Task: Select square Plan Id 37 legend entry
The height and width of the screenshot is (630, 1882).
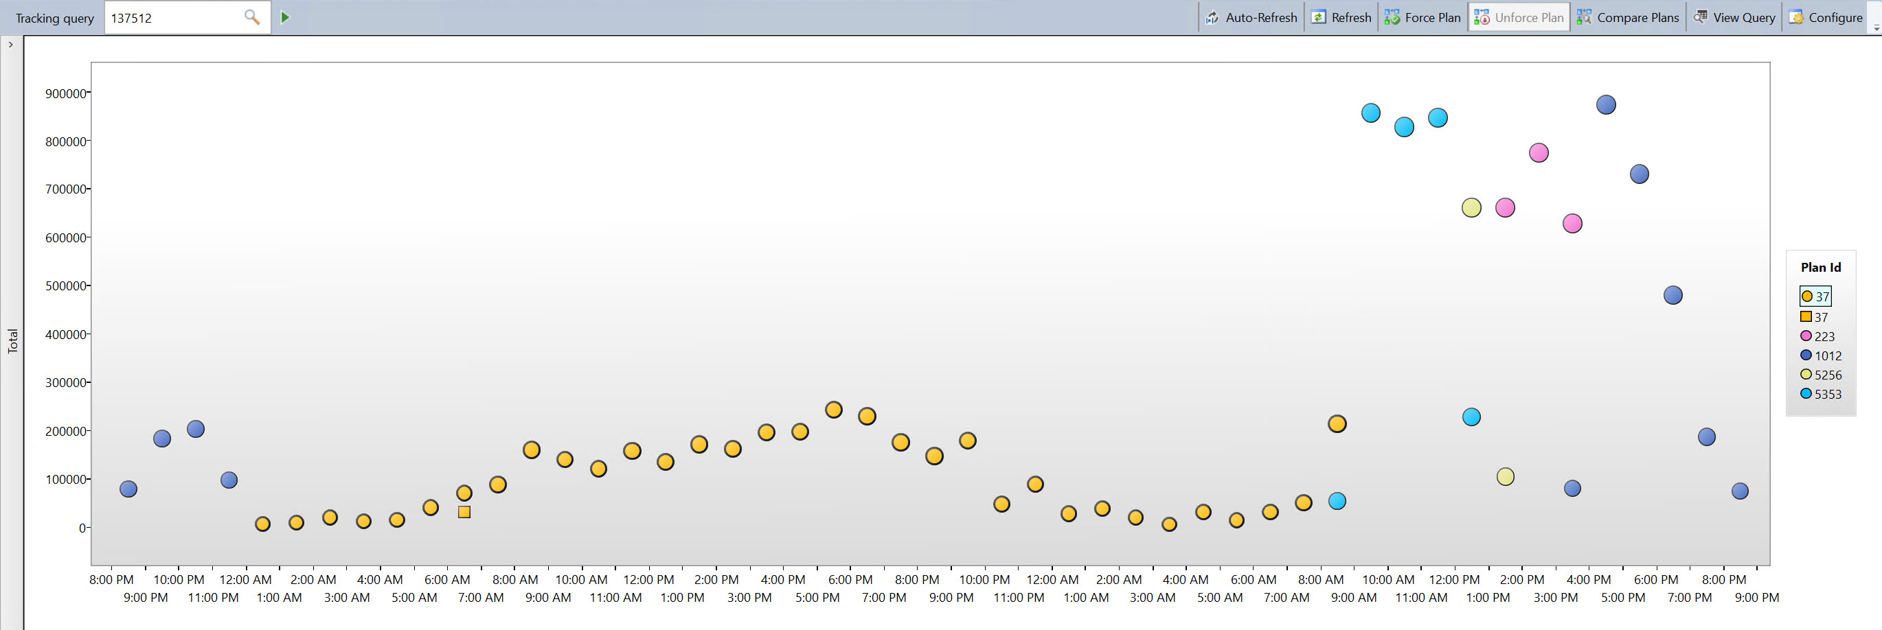Action: pyautogui.click(x=1815, y=317)
